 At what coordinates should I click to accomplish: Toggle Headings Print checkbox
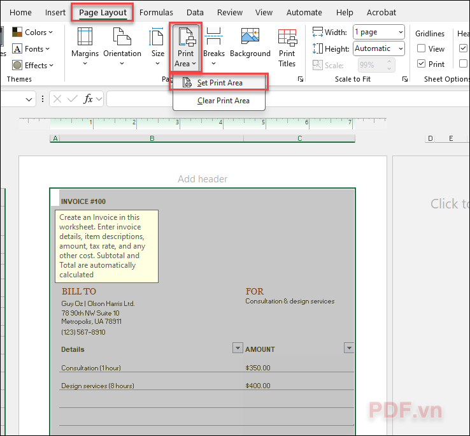463,63
